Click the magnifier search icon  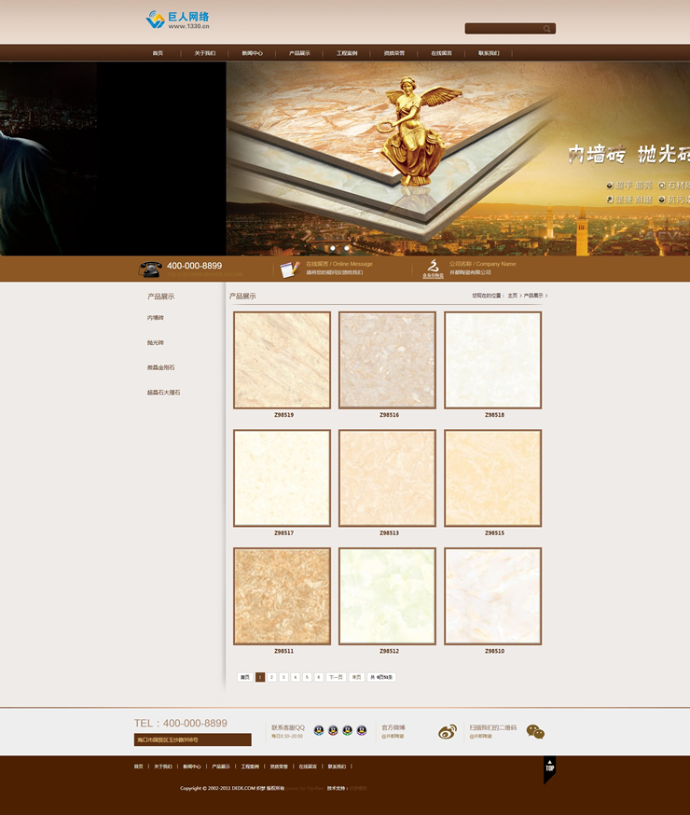pyautogui.click(x=546, y=29)
